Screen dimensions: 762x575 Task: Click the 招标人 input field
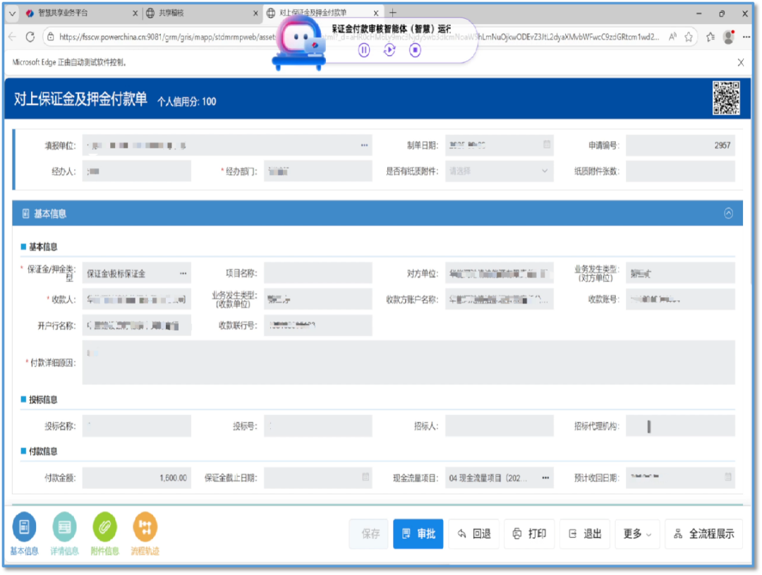[499, 425]
